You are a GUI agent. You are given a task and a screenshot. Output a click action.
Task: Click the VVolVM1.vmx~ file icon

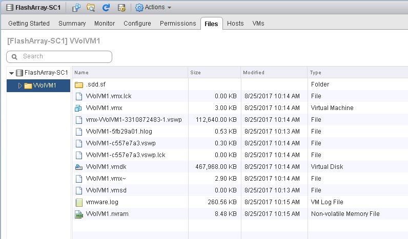click(79, 179)
